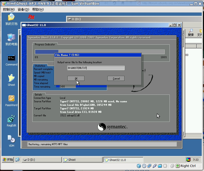Switch to D (D:) taskbar item

tap(42, 160)
